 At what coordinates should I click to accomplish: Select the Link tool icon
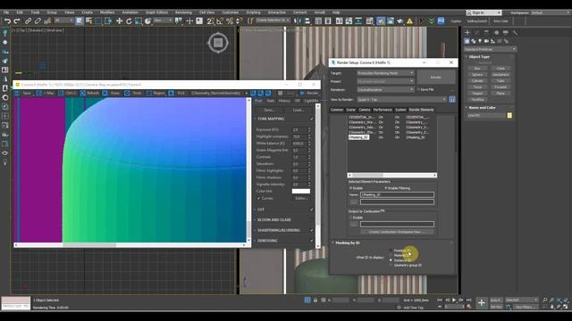[28, 21]
